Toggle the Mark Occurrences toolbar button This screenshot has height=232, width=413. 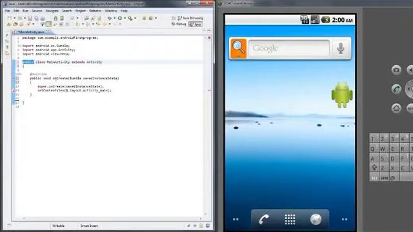(x=49, y=24)
